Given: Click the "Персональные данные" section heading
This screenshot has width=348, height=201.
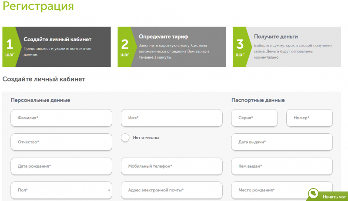Looking at the screenshot, I should click(40, 100).
